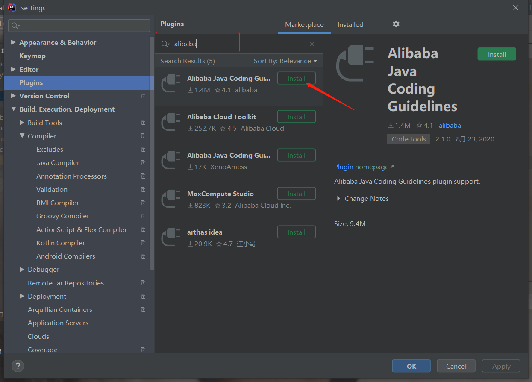532x382 pixels.
Task: Click the project-level icon beside Build Tools
Action: click(143, 123)
